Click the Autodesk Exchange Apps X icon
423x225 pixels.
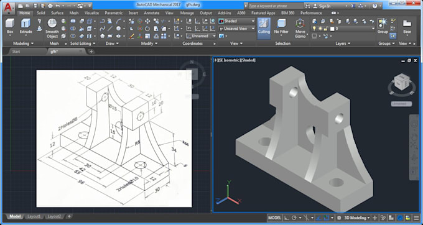tap(353, 6)
